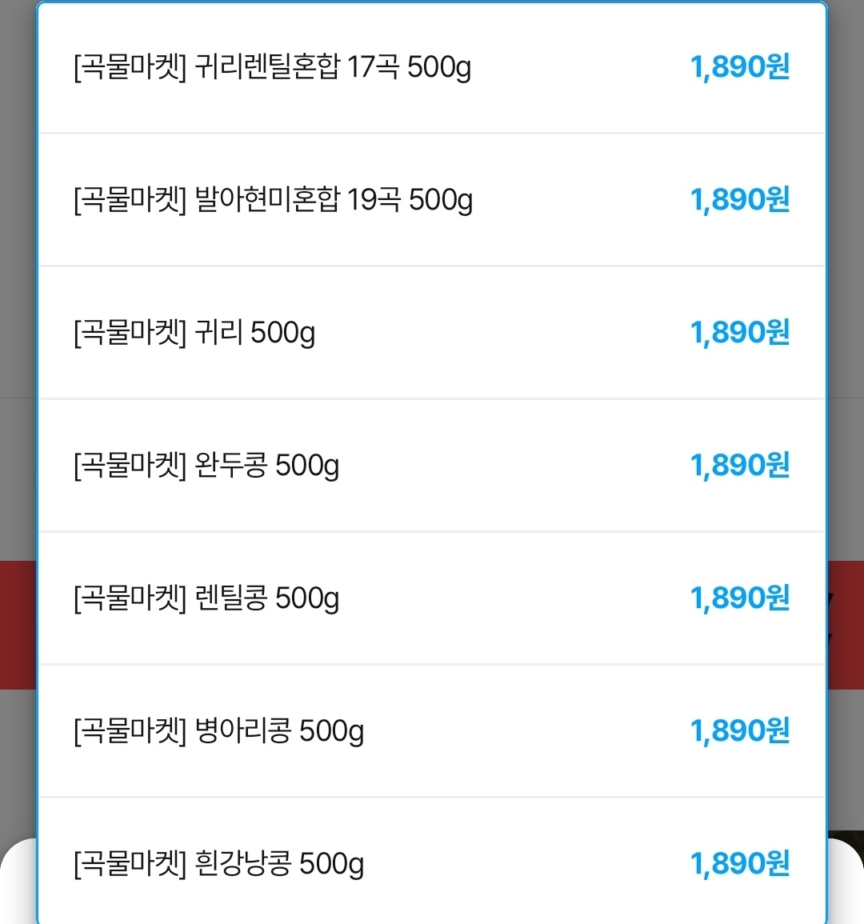864x924 pixels.
Task: Tap the [곡물마켓] tag on the 흰강낭콩 row
Action: pyautogui.click(x=130, y=864)
